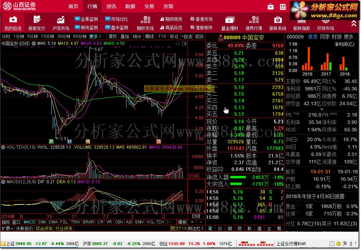Click the satellite dish status bar icon
361x250 pixels.
[x=345, y=244]
